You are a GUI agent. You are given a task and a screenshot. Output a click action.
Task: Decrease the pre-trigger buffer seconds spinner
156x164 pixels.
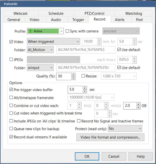(85, 91)
